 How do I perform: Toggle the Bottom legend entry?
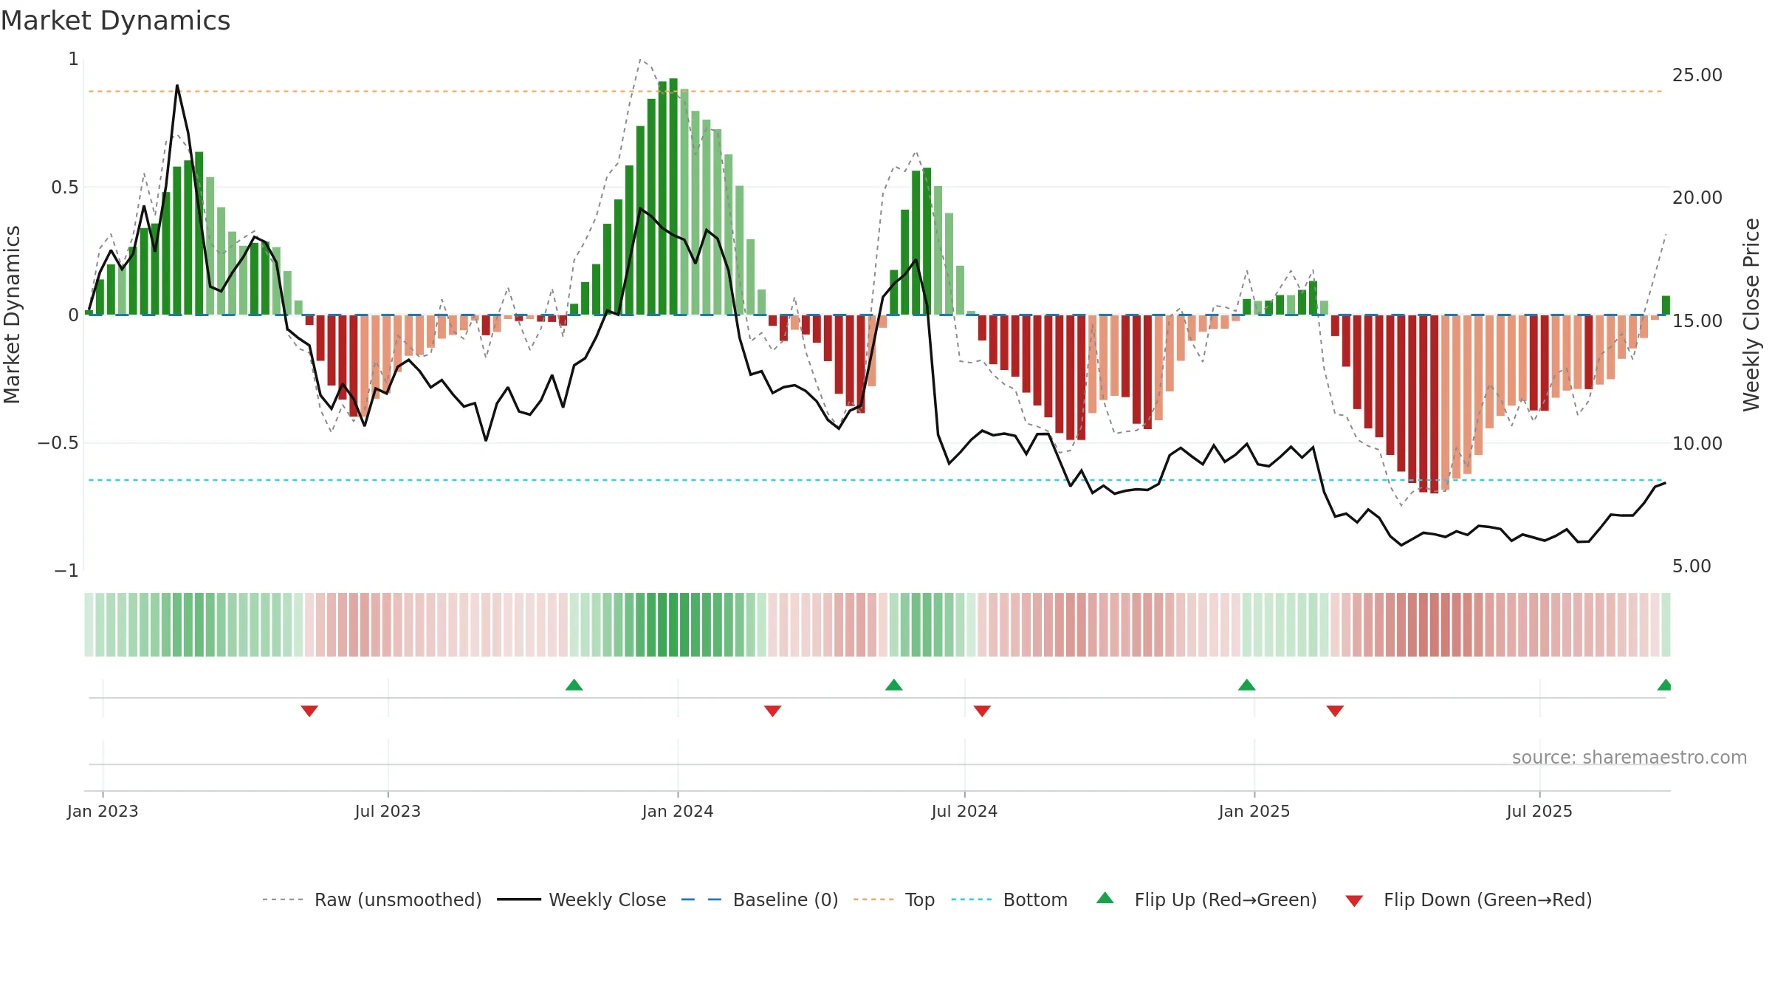1009,900
